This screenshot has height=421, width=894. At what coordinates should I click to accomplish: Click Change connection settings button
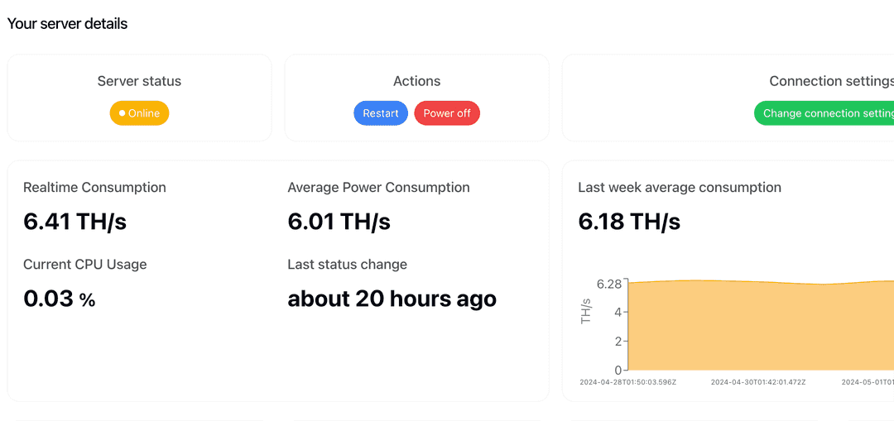coord(824,113)
